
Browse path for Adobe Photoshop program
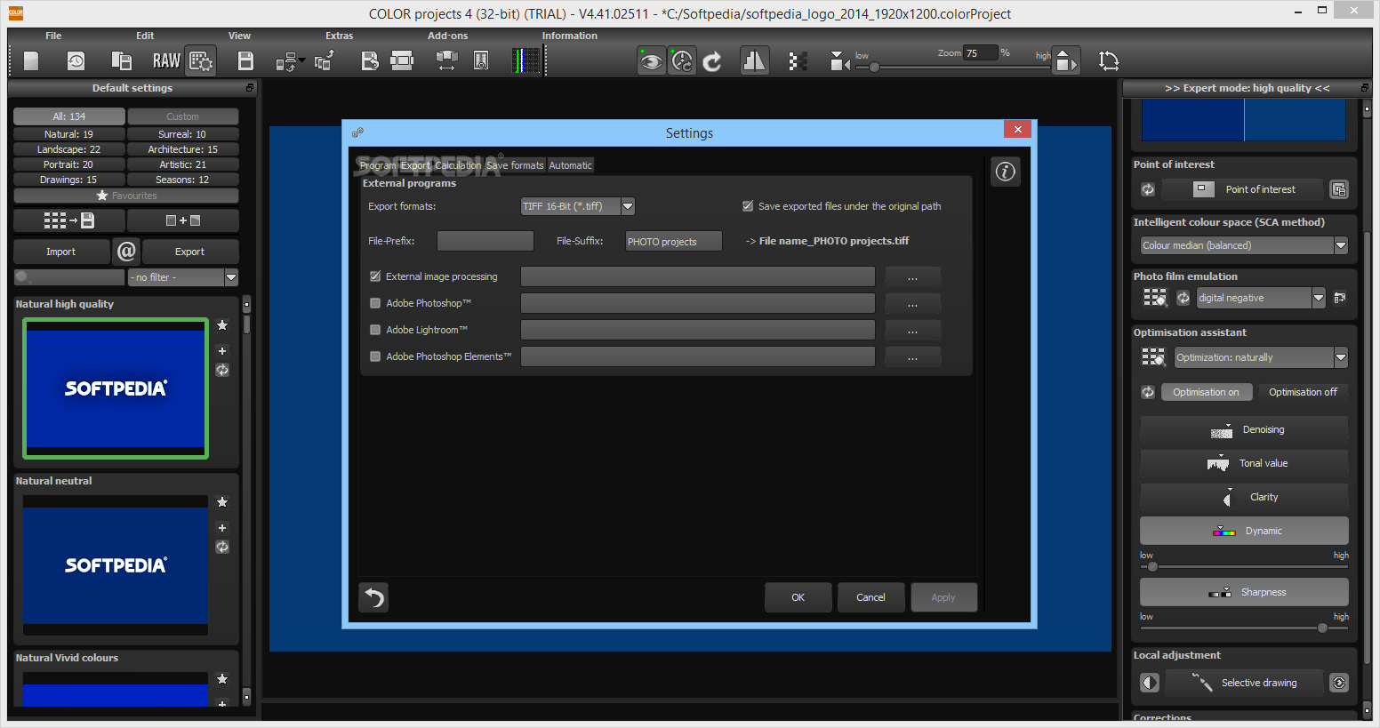[912, 303]
